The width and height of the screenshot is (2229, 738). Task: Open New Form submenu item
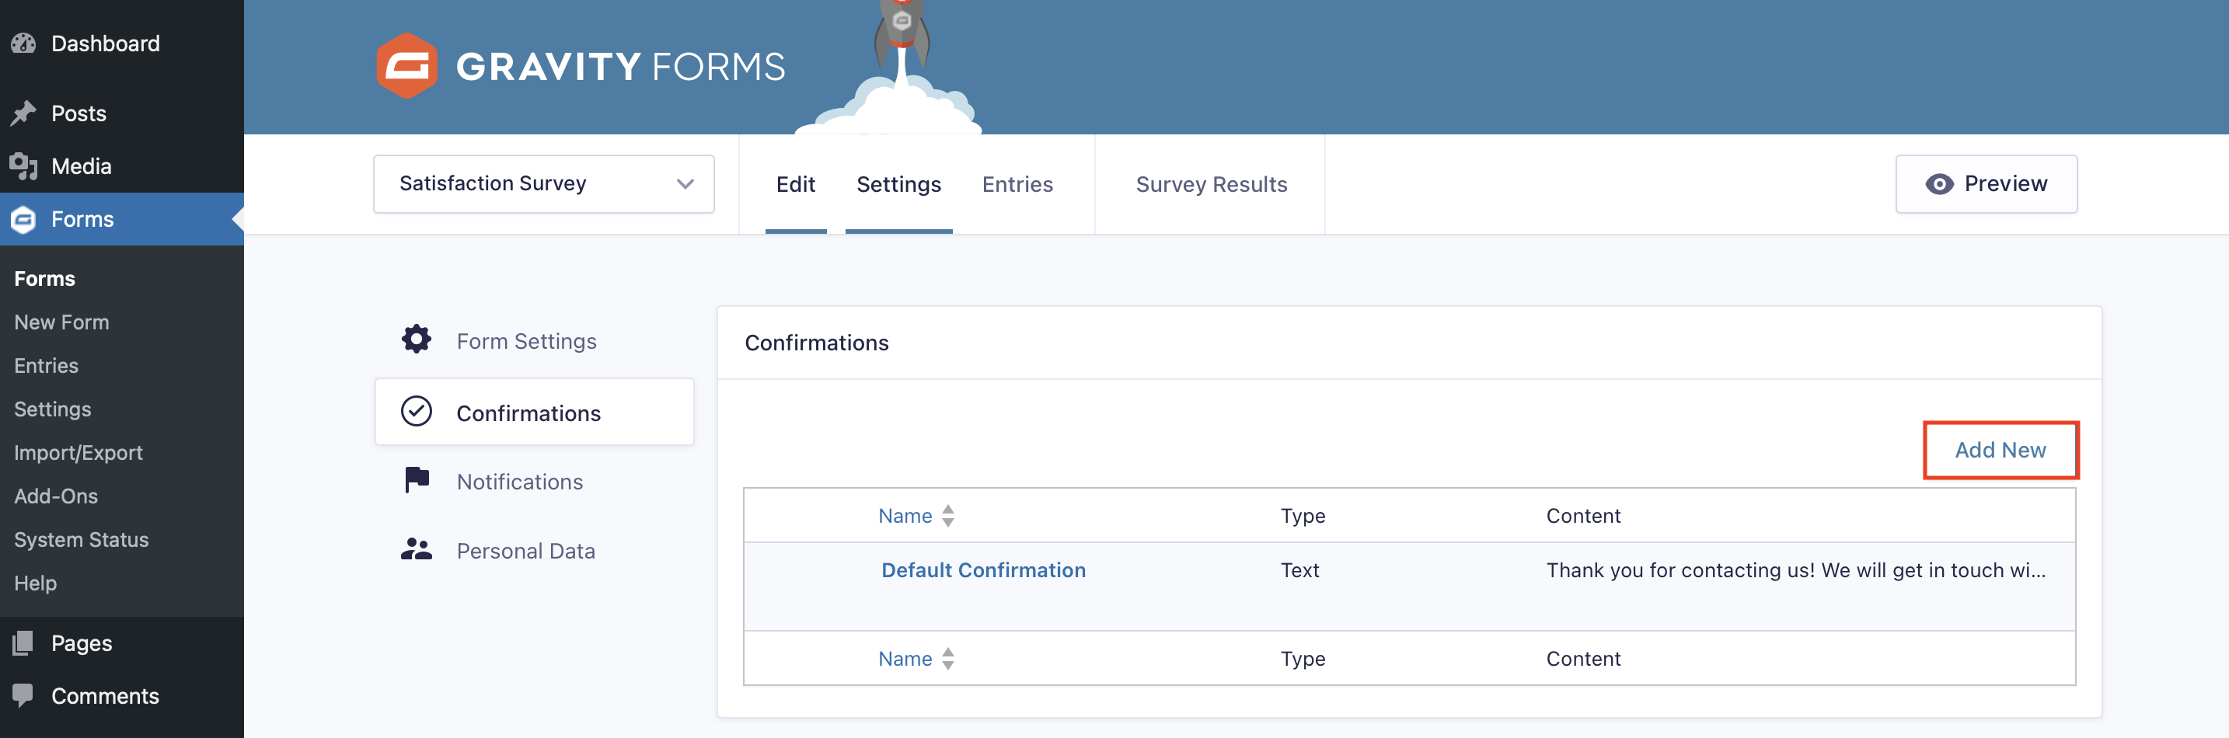(x=61, y=322)
